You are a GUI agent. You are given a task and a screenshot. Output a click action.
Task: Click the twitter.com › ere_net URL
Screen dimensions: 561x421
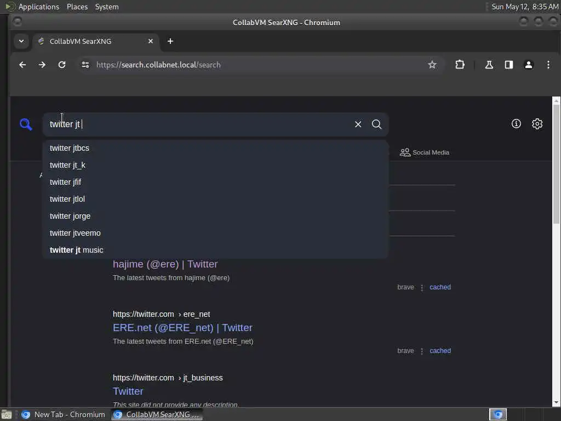tap(162, 314)
